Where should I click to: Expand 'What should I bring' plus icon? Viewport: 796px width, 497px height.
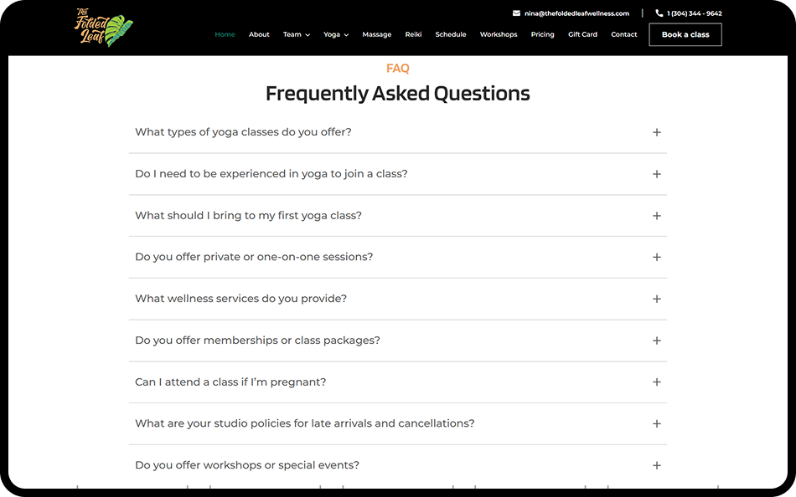[x=656, y=216]
